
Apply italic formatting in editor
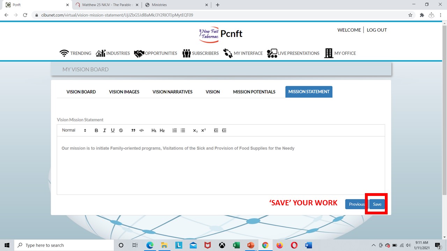point(104,130)
